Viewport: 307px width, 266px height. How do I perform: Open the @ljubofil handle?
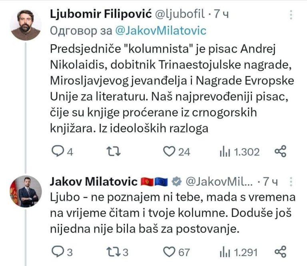pos(181,14)
